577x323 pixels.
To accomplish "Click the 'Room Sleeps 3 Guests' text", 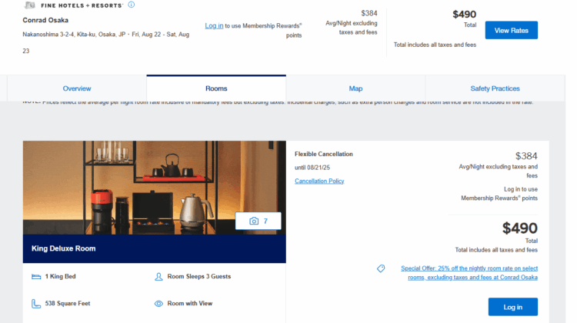I will pyautogui.click(x=199, y=276).
